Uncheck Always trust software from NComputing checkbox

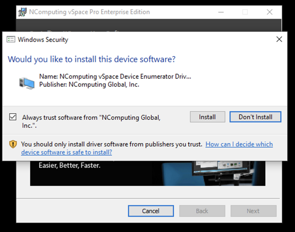(x=13, y=117)
